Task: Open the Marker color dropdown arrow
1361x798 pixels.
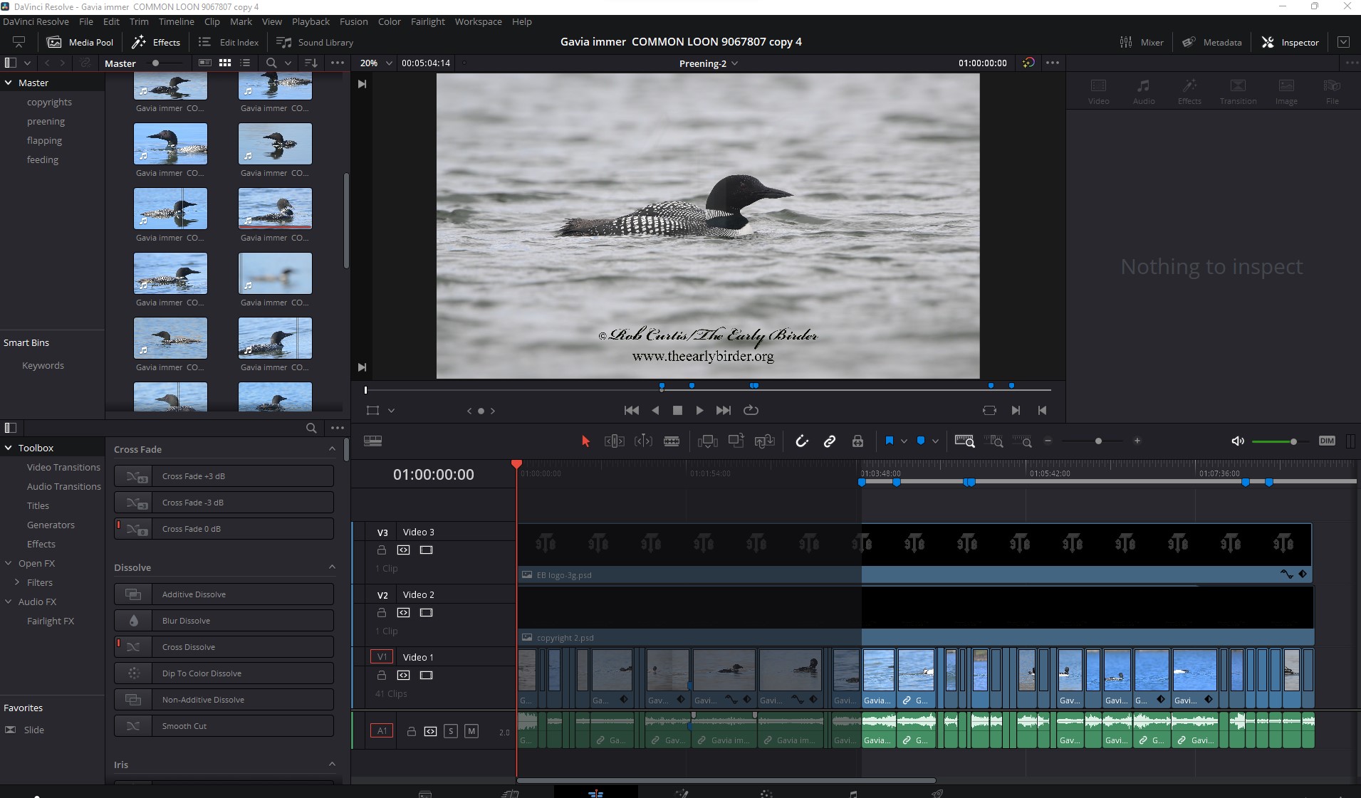Action: click(935, 441)
